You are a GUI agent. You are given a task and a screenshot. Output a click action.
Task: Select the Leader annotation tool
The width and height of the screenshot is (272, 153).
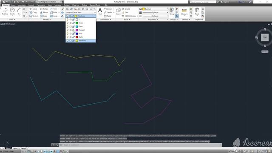point(108,12)
